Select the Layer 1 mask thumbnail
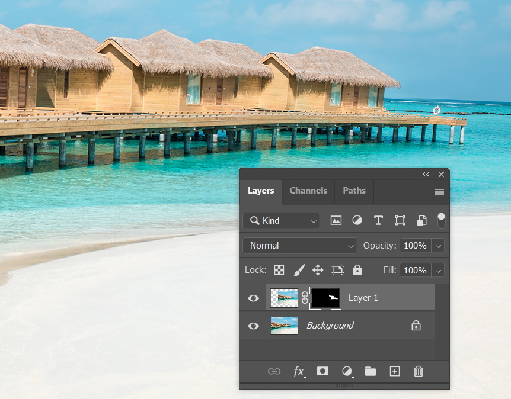Viewport: 511px width, 399px height. click(326, 298)
